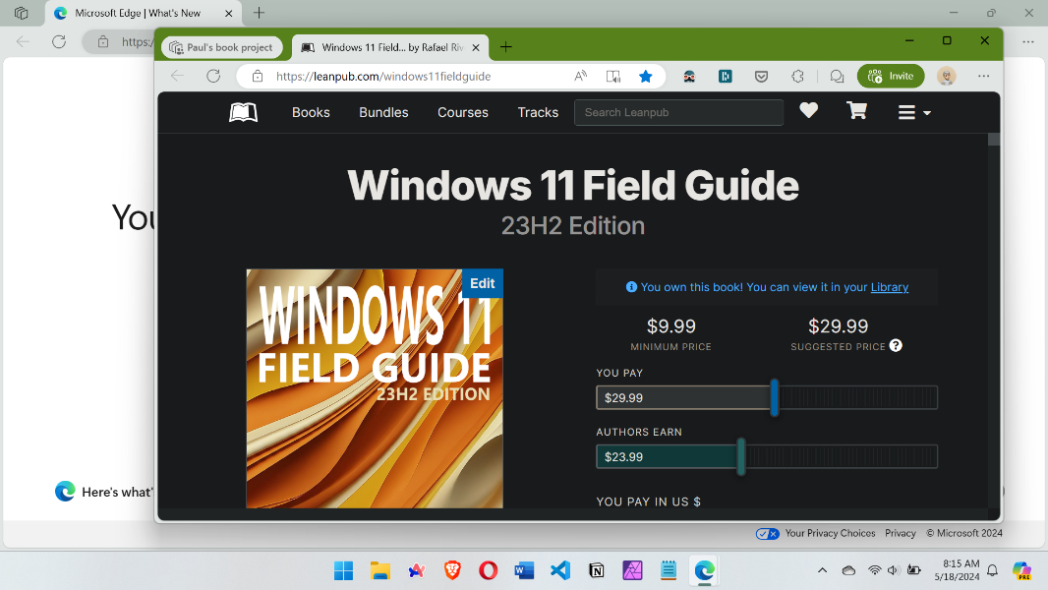
Task: Click the suggested price help icon
Action: 896,346
